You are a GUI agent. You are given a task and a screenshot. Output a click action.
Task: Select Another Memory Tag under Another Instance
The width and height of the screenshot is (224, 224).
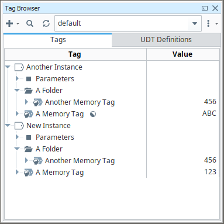click(80, 102)
